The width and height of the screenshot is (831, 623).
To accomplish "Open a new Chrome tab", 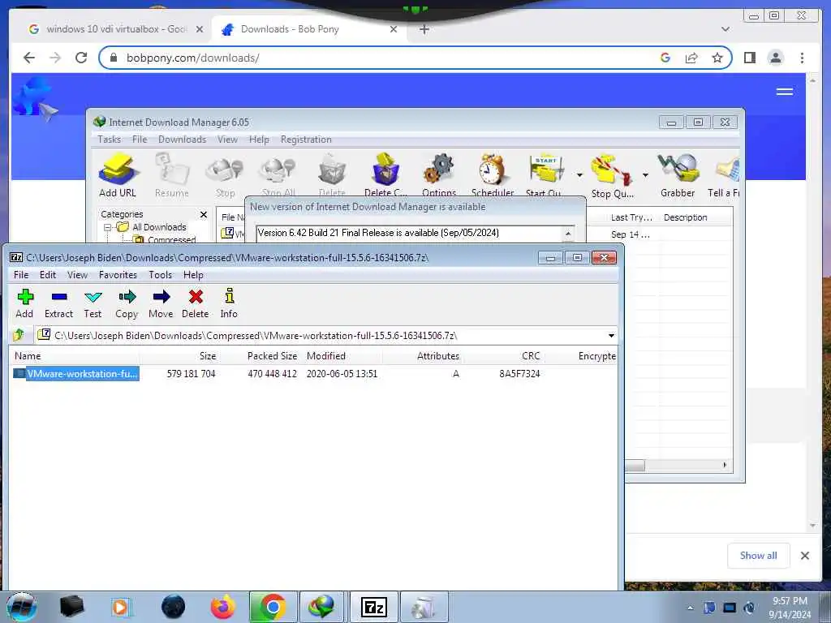I will click(x=424, y=29).
